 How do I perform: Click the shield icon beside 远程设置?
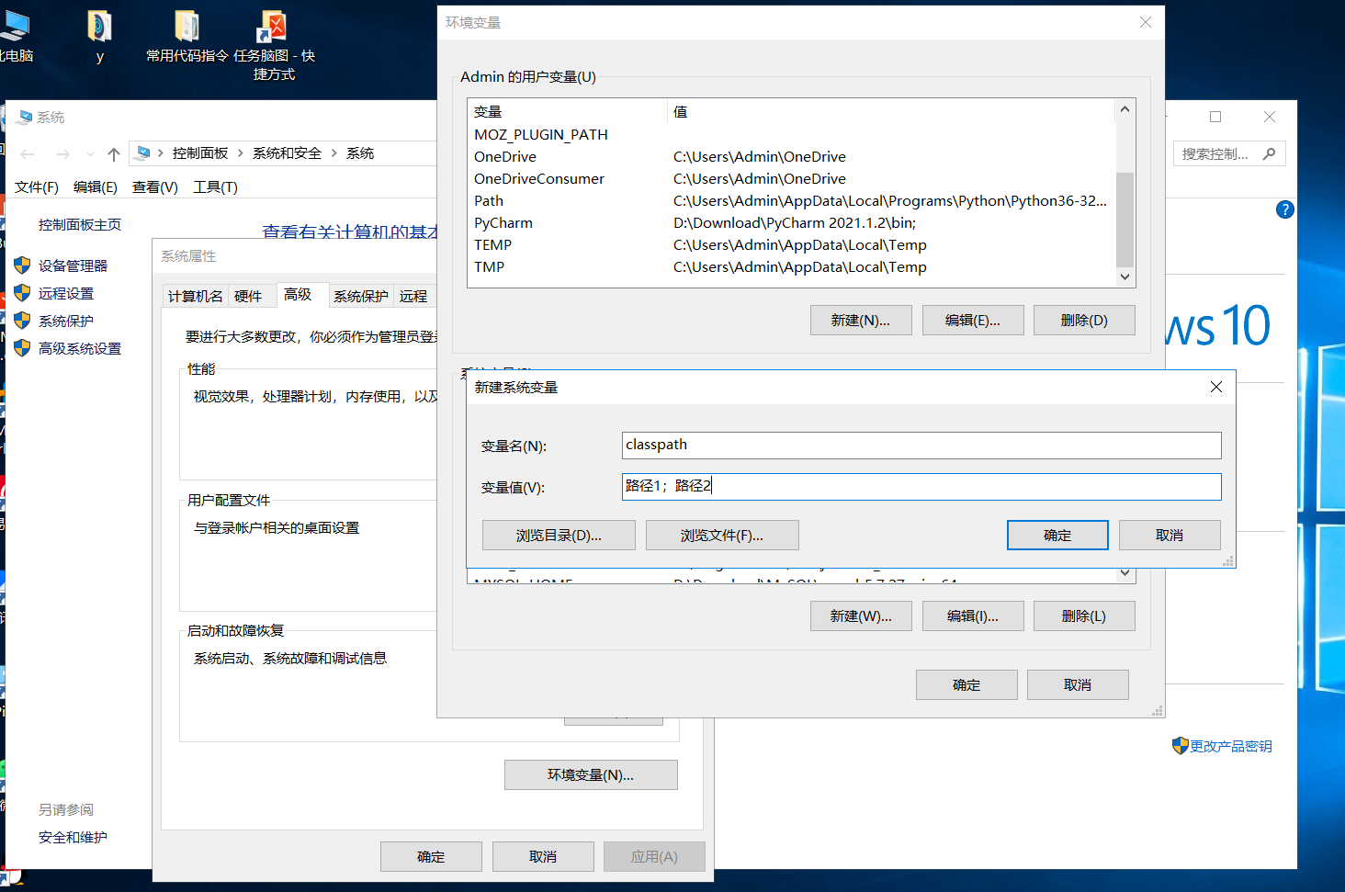tap(22, 293)
